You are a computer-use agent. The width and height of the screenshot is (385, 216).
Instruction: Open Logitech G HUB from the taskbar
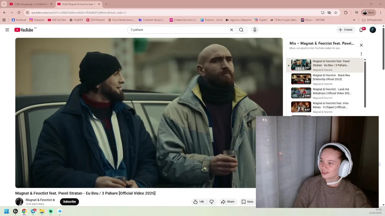click(x=15, y=211)
